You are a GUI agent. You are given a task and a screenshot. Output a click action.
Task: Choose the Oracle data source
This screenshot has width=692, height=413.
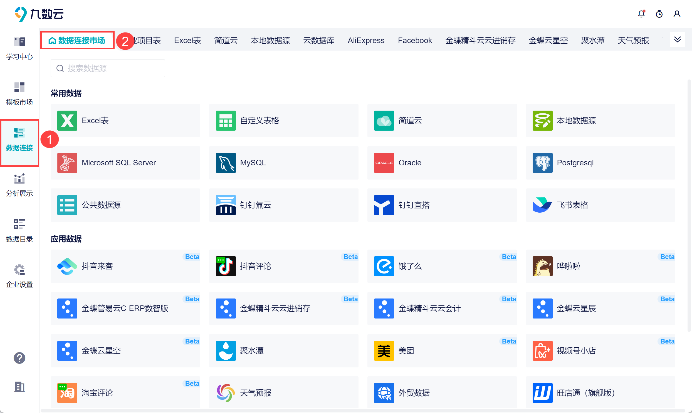point(442,163)
